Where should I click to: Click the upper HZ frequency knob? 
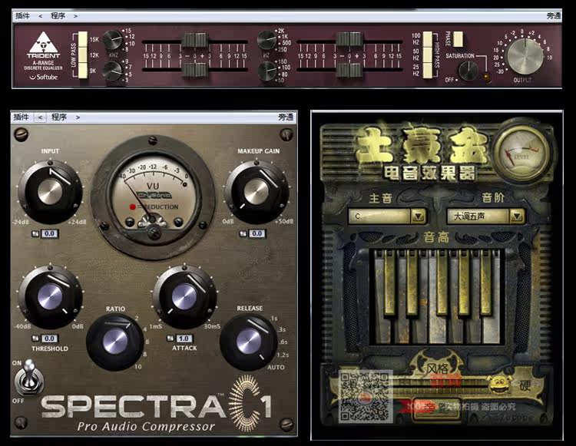click(267, 40)
